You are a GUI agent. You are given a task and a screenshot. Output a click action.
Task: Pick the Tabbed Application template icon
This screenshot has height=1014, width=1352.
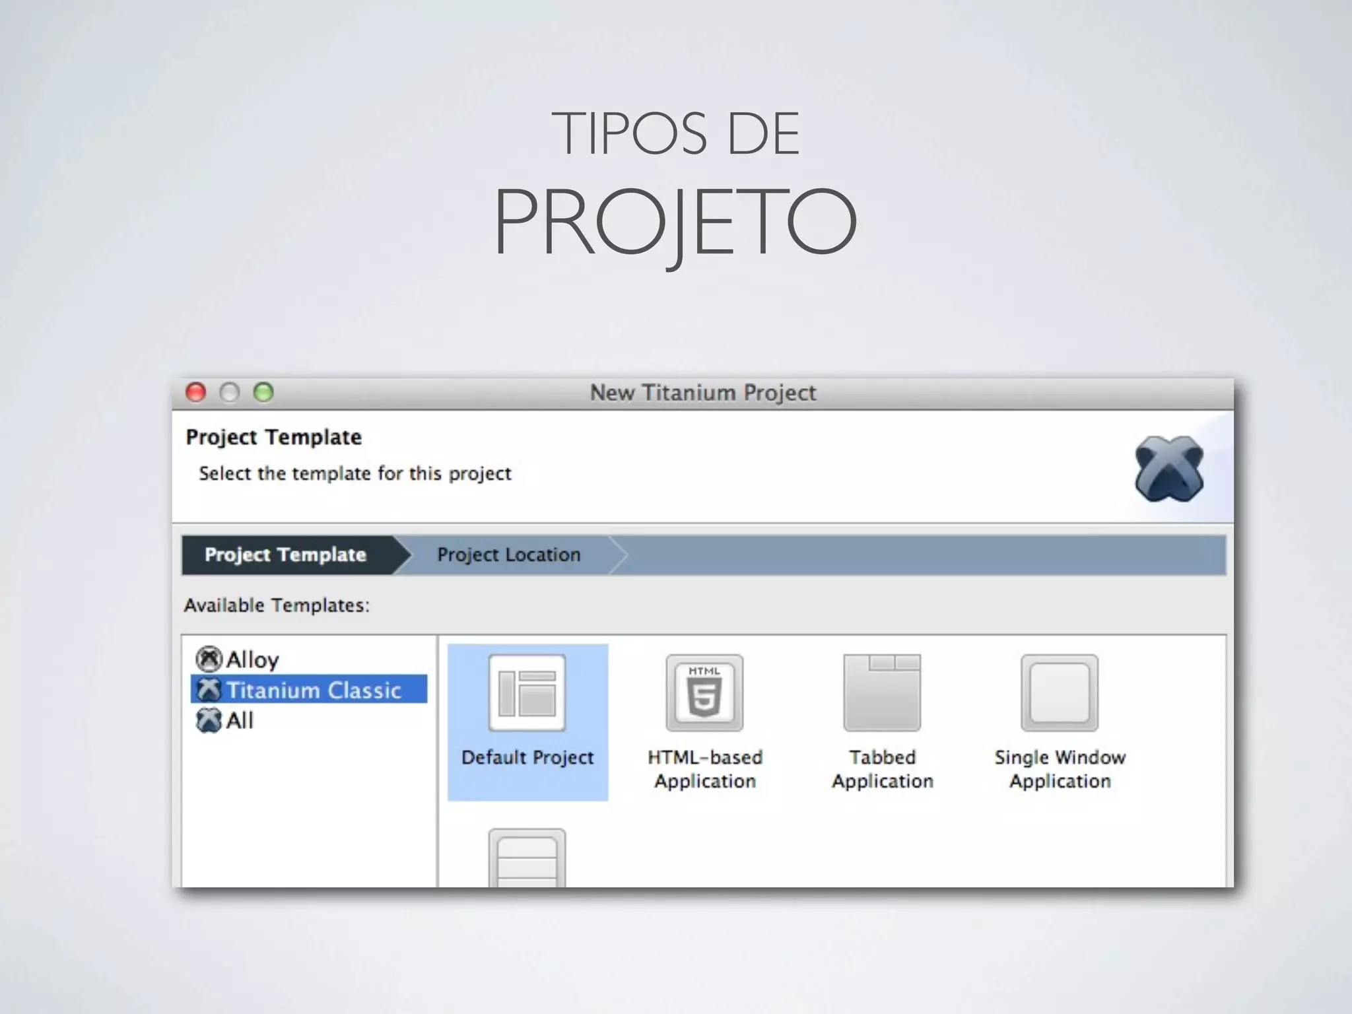882,693
